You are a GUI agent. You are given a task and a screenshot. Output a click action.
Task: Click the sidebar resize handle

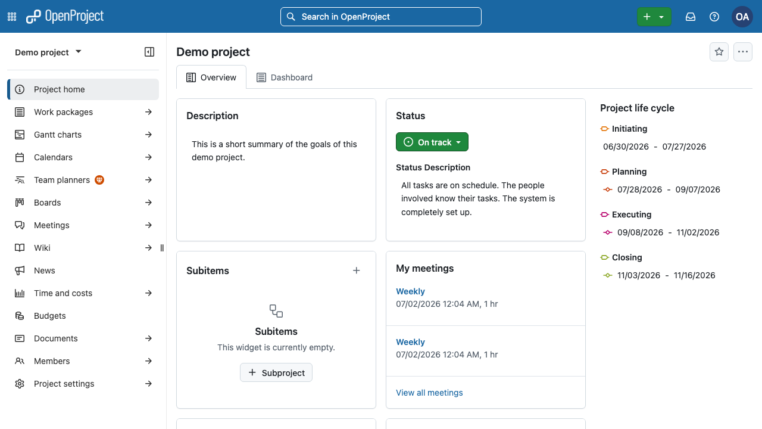pos(162,248)
